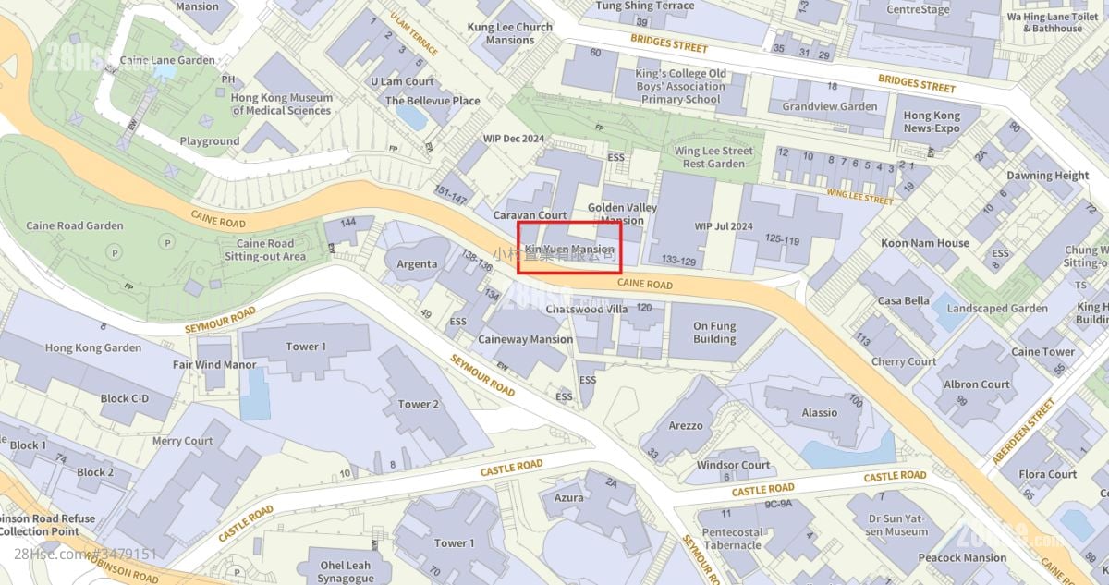The image size is (1109, 585).
Task: Click the right parking icon in Caine Road Garden
Action: [166, 242]
